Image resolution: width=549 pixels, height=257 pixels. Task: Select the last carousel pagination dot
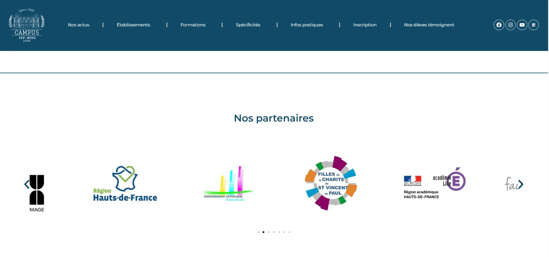(x=290, y=232)
